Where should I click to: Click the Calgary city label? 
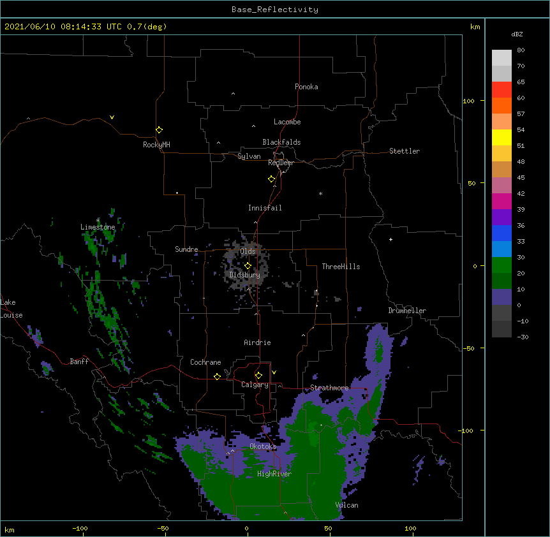click(255, 385)
